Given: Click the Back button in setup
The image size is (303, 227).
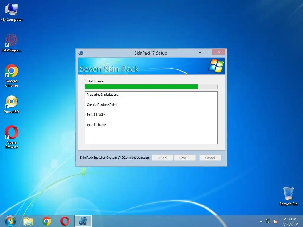Looking at the screenshot, I should click(x=162, y=158).
